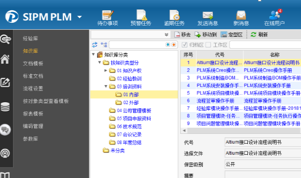Click the tree refresh arrows icon
Image resolution: width=301 pixels, height=178 pixels.
[x=95, y=45]
